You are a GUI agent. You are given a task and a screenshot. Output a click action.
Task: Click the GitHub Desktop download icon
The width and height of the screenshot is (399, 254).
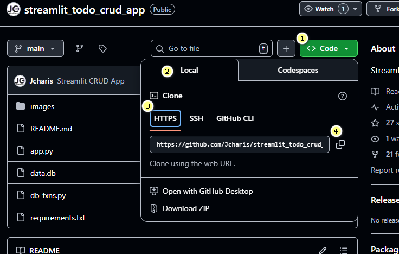tap(154, 191)
